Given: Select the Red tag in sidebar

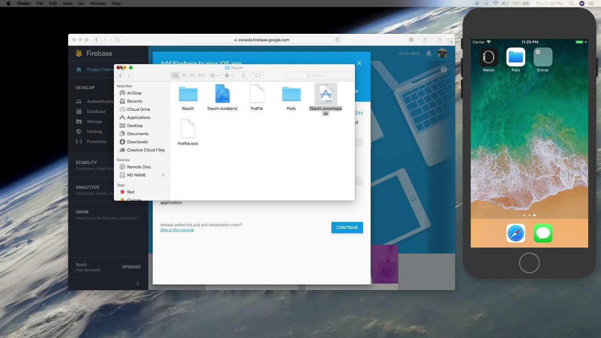Looking at the screenshot, I should [131, 192].
